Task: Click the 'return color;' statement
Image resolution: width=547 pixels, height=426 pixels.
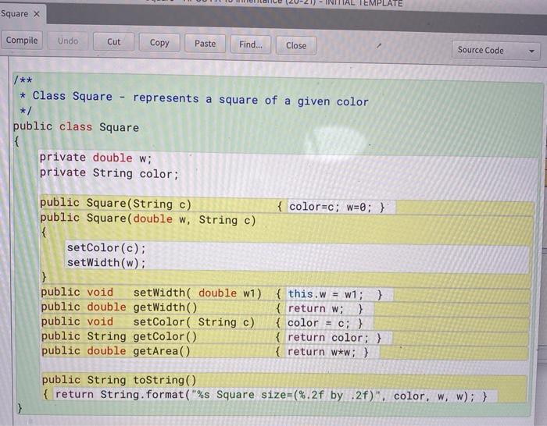Action: pos(328,338)
